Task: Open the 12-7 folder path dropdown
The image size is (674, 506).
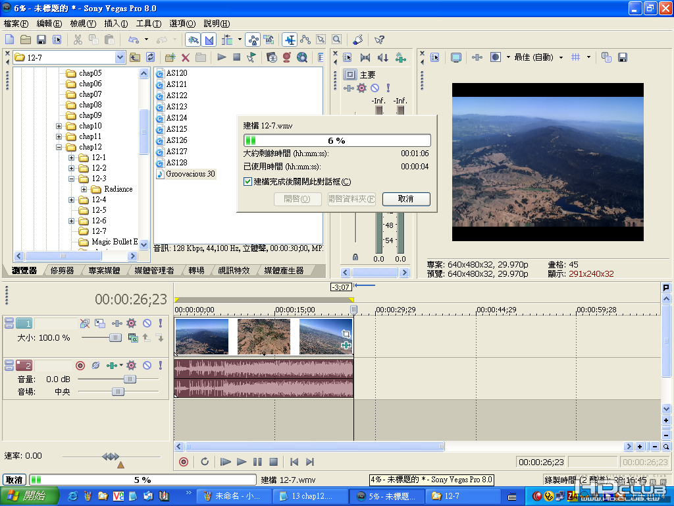Action: [x=120, y=57]
